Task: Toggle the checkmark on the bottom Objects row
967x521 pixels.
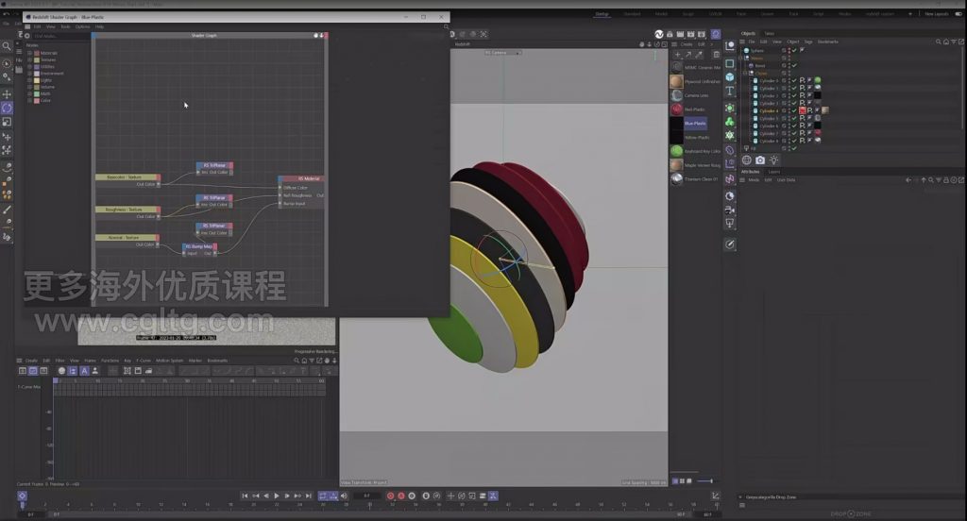Action: [794, 148]
